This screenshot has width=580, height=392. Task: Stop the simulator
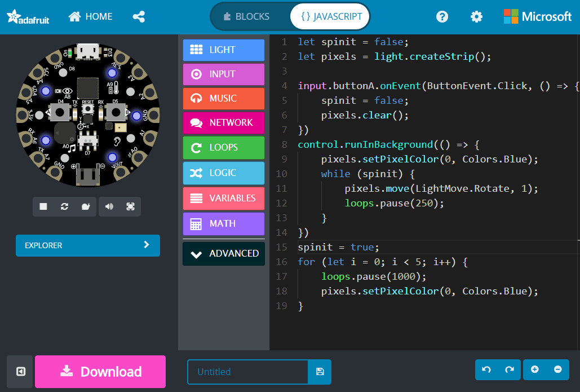point(43,206)
